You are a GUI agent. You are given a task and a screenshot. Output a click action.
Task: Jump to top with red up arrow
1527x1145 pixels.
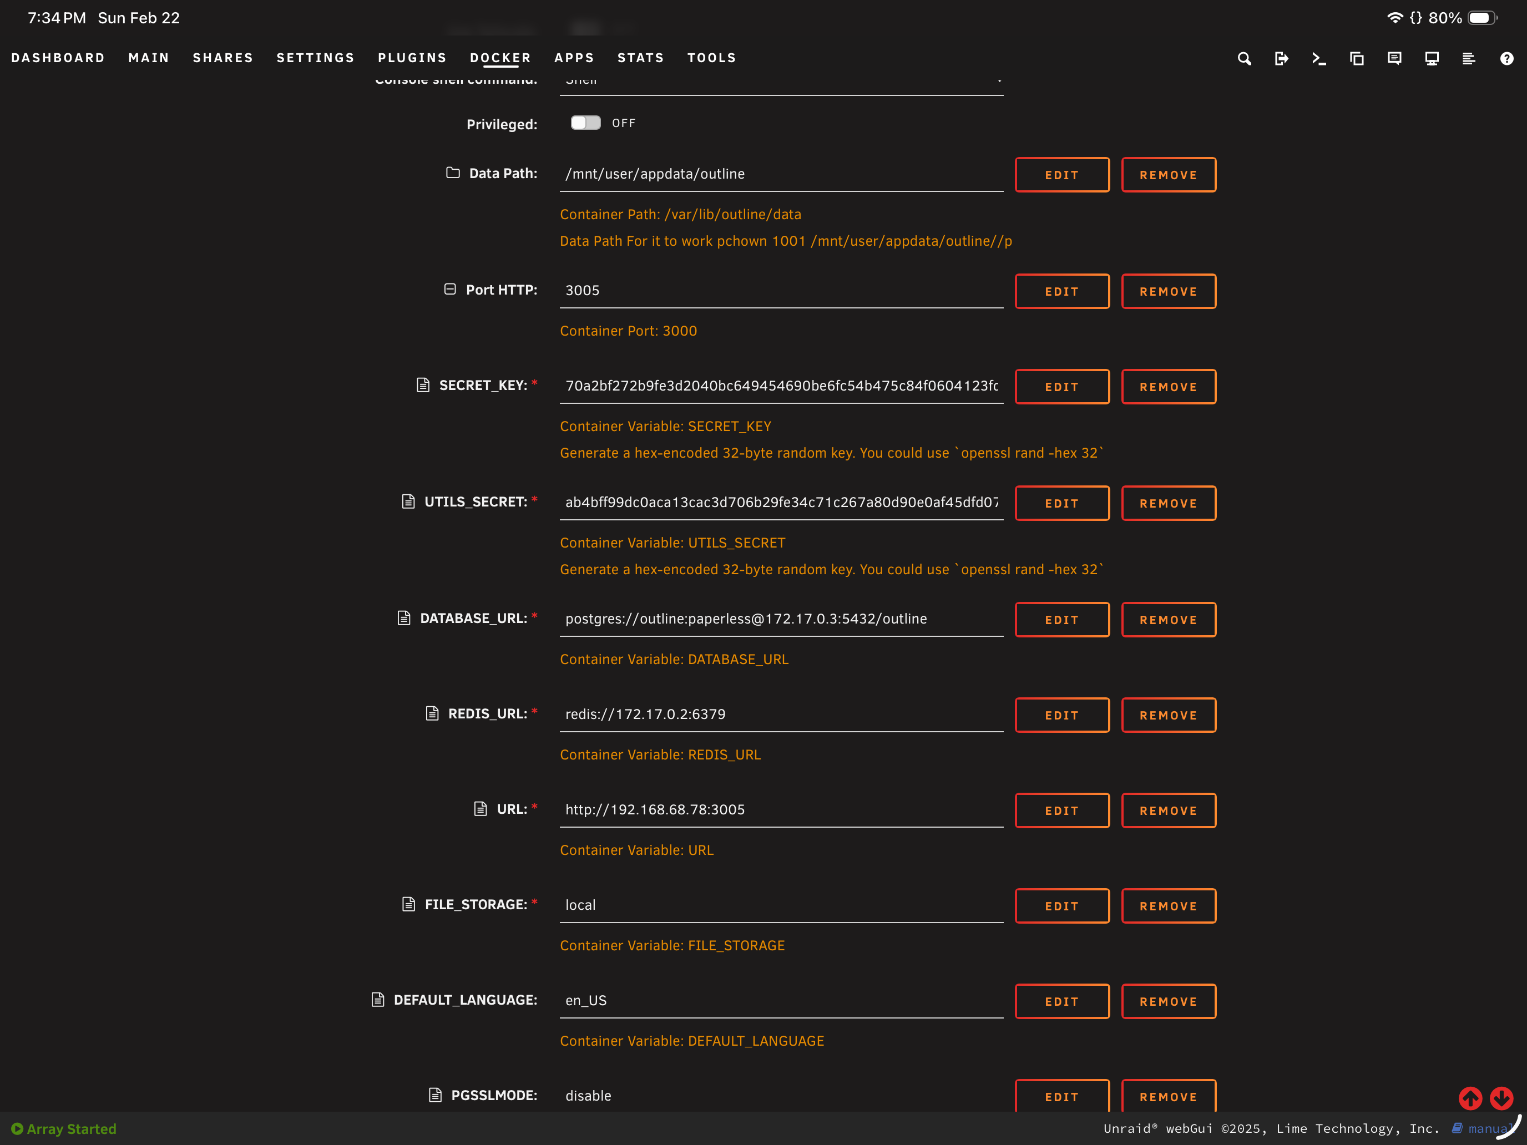(1470, 1097)
